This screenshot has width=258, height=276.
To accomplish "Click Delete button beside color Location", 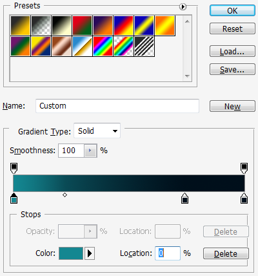I will tap(226, 253).
